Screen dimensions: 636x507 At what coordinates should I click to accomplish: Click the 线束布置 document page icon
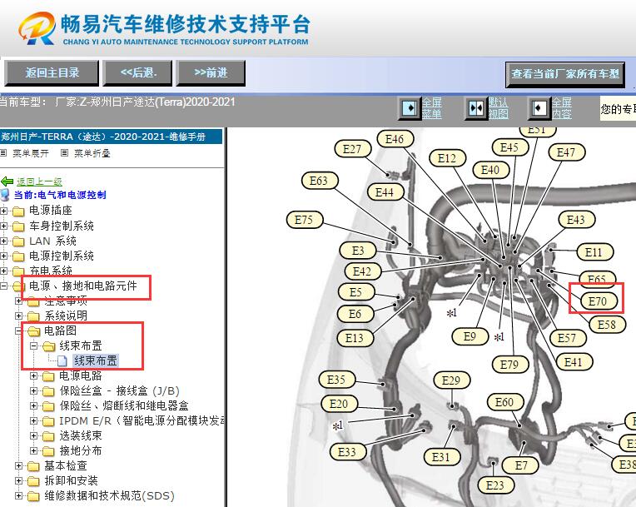62,360
